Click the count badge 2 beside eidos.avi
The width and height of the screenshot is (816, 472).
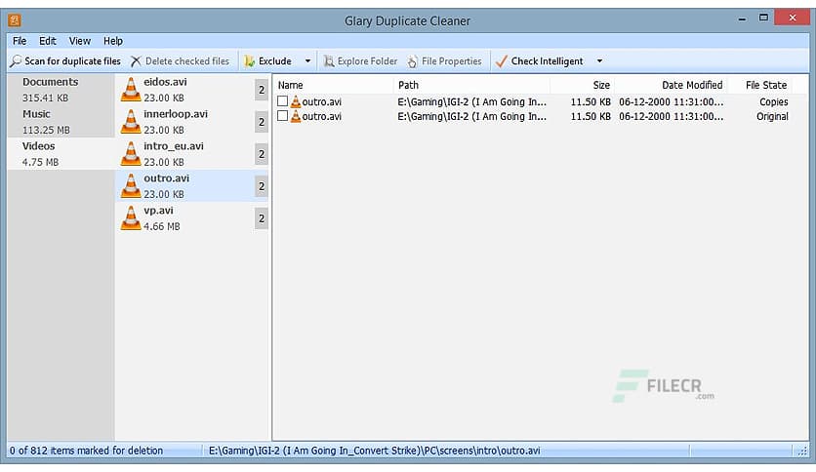click(x=262, y=90)
